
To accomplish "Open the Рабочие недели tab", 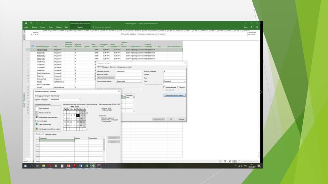I will click(x=51, y=134).
